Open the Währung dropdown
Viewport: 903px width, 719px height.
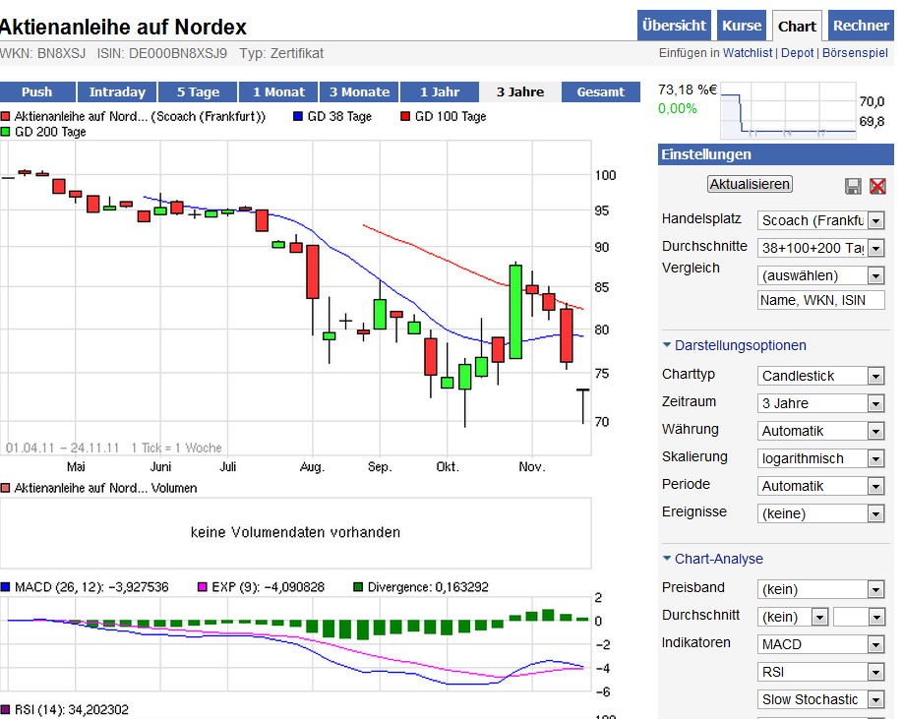click(x=820, y=431)
